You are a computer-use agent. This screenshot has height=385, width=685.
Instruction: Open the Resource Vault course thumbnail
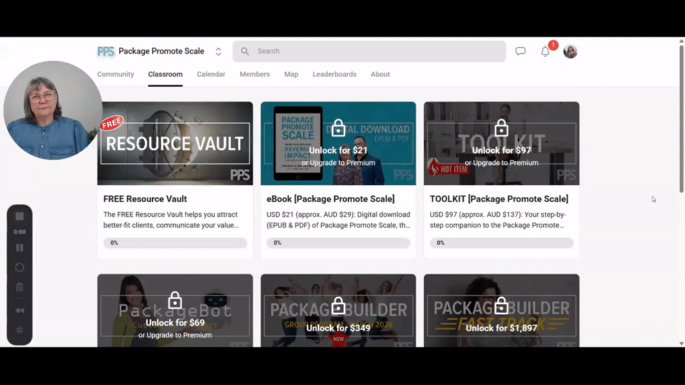(175, 144)
